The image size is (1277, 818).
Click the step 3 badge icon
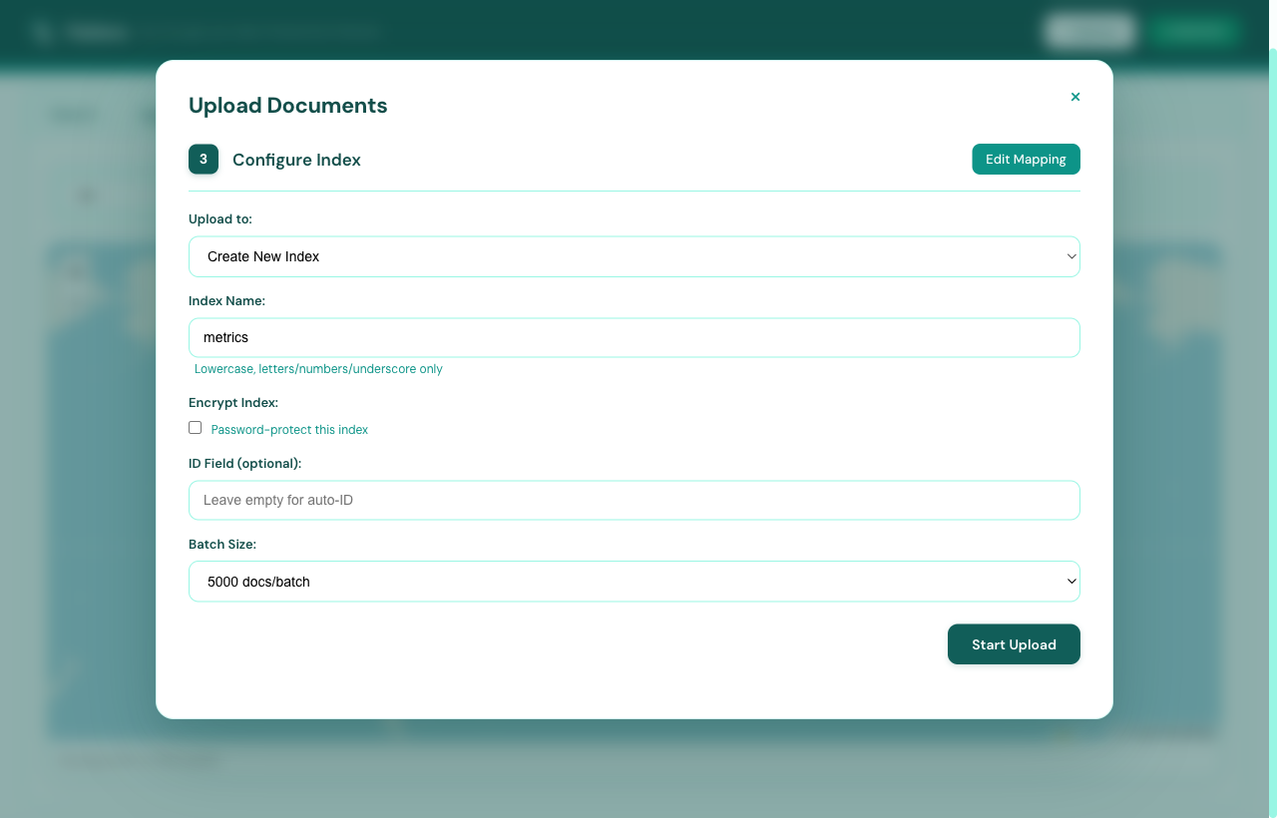(x=204, y=159)
